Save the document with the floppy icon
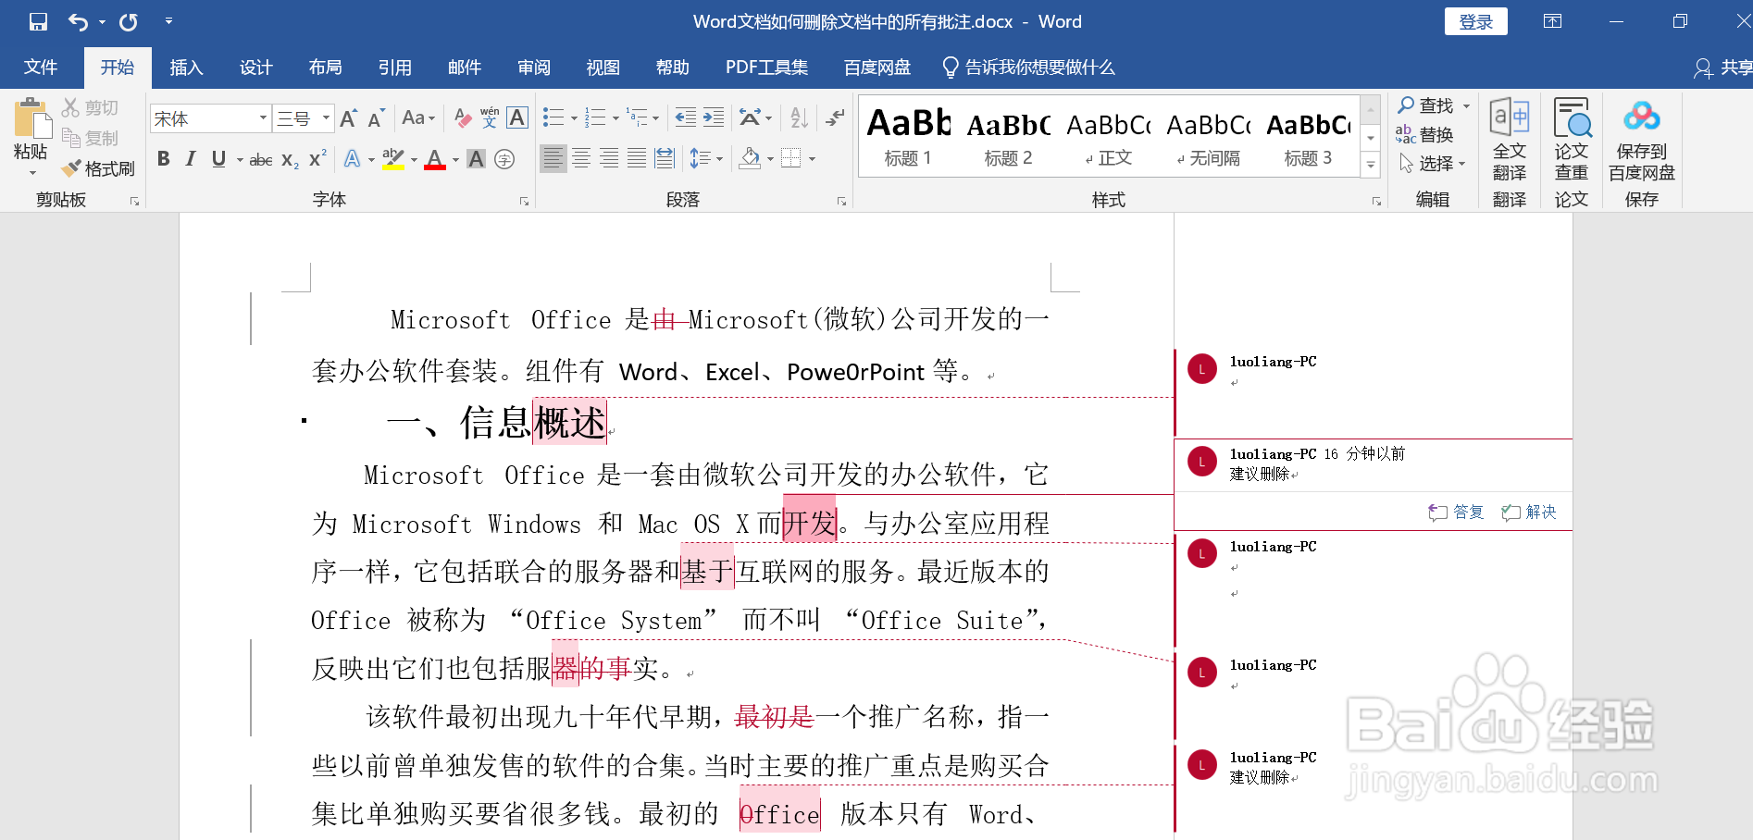 38,21
